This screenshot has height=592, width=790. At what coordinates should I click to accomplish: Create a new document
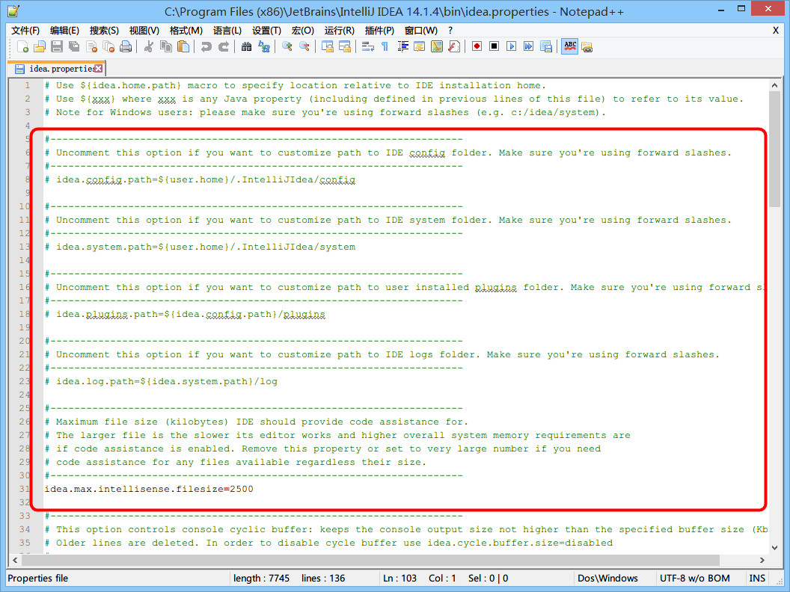[x=22, y=46]
